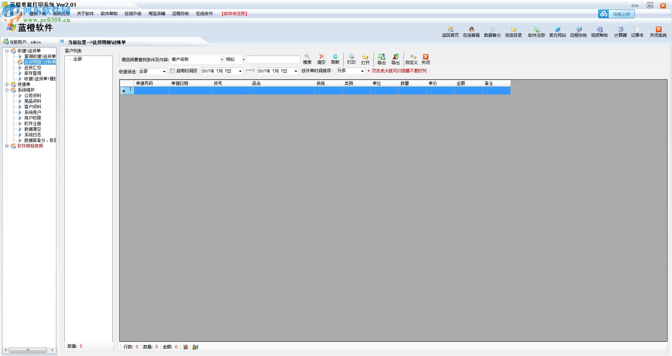The image size is (672, 356).
Task: Click the 品名 column header
Action: tap(282, 83)
